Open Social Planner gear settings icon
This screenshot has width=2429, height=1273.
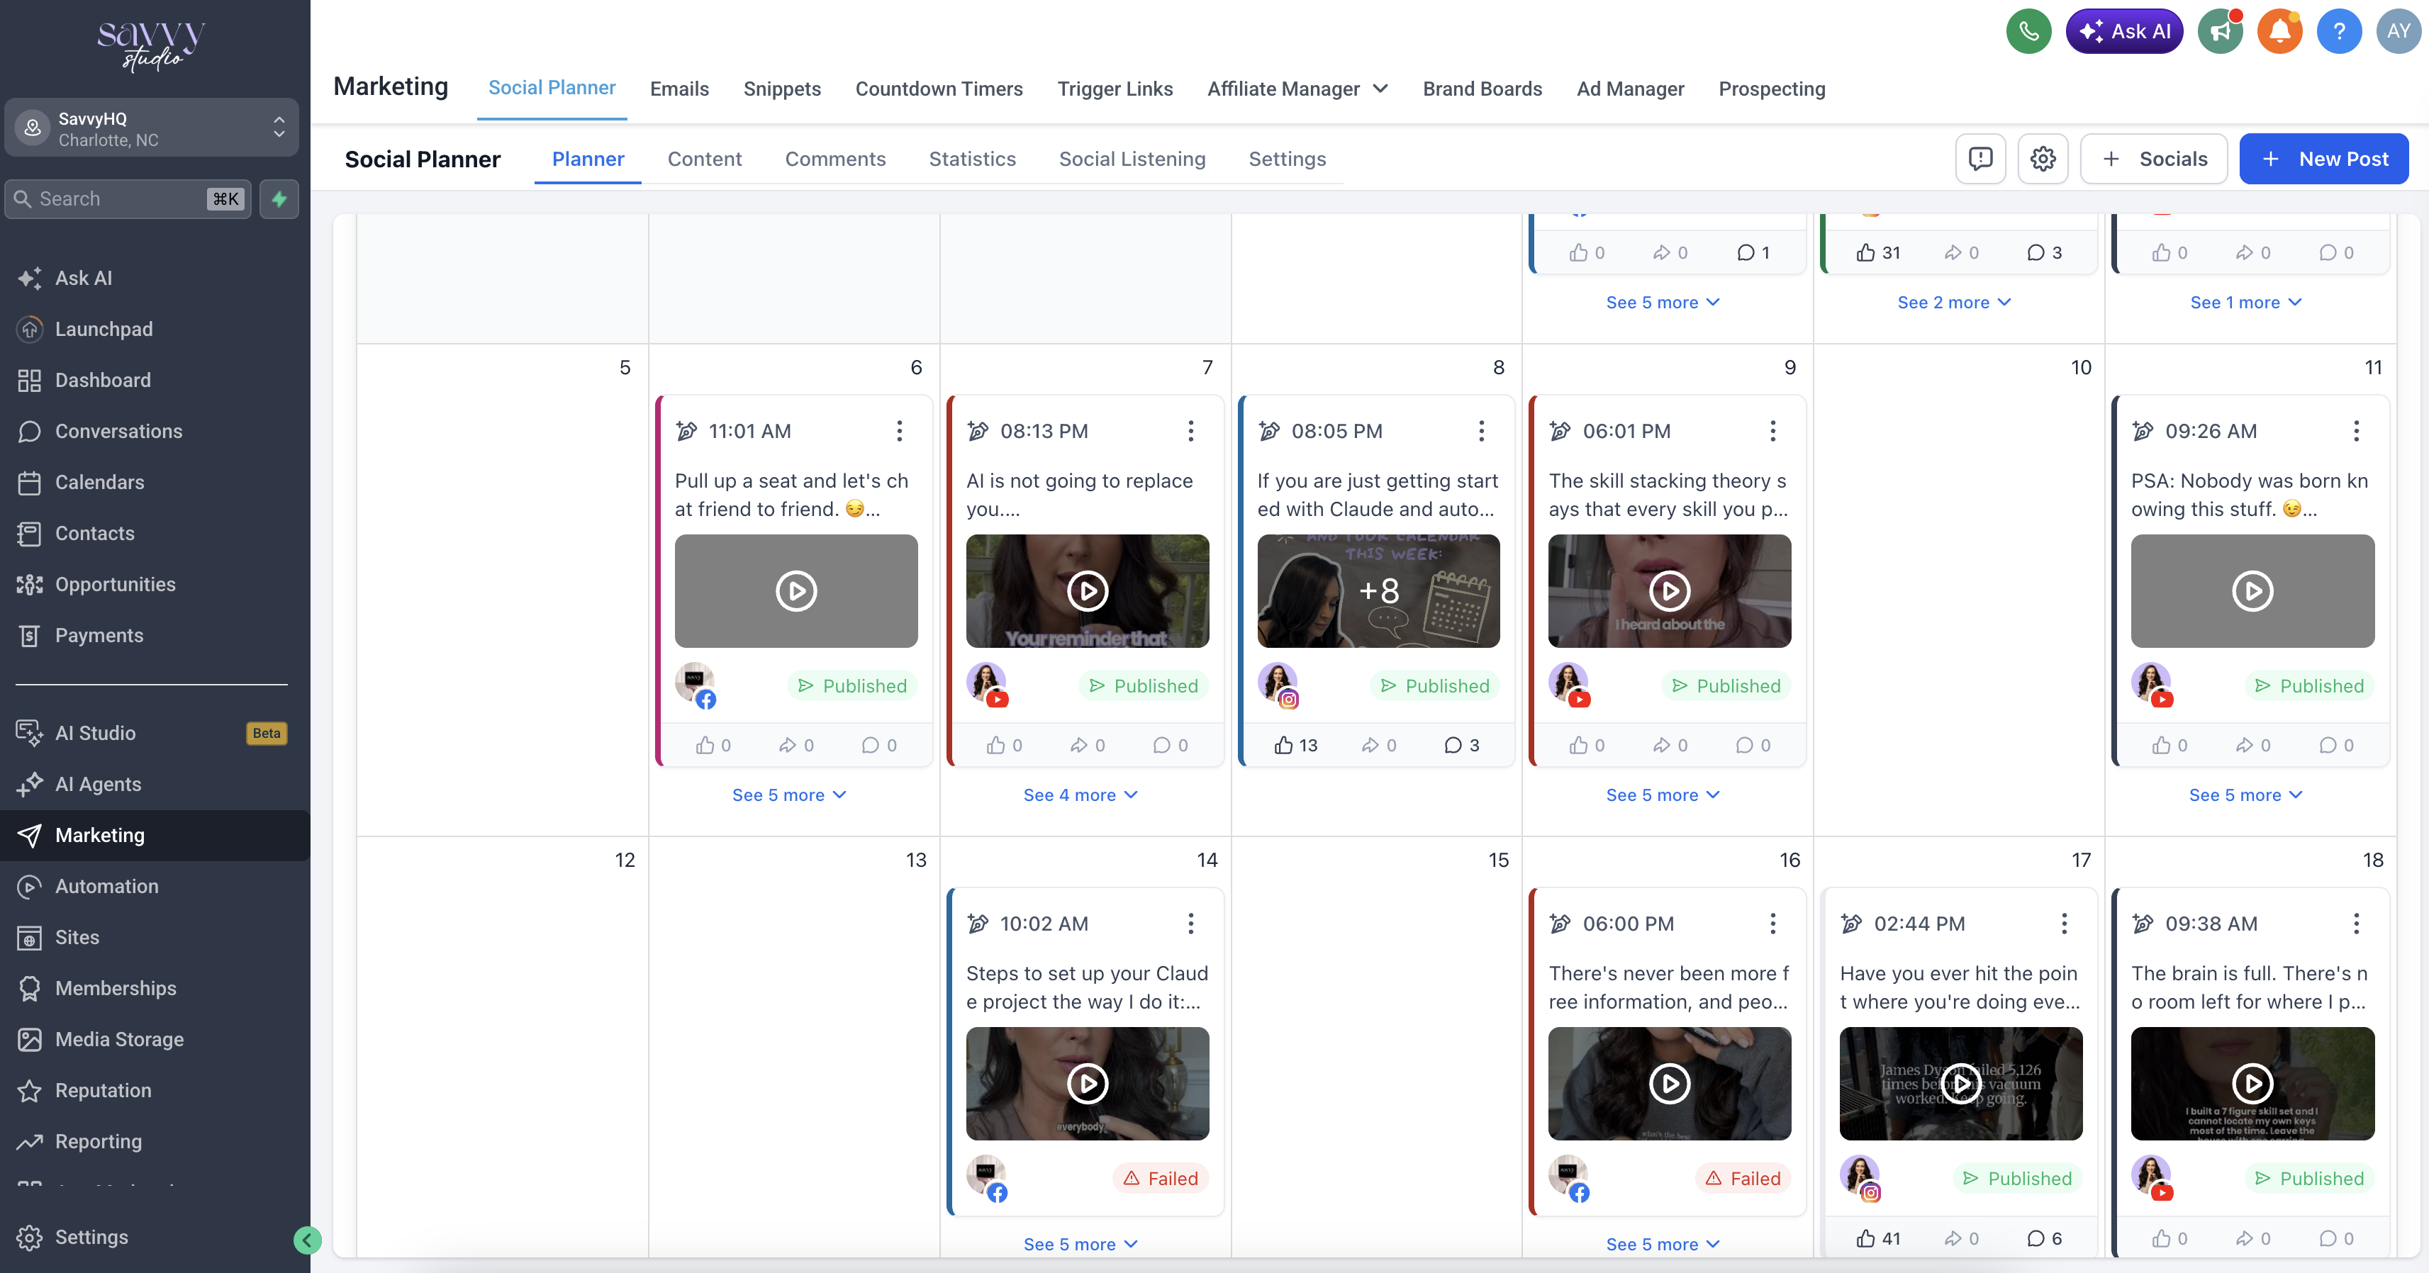[x=2043, y=159]
